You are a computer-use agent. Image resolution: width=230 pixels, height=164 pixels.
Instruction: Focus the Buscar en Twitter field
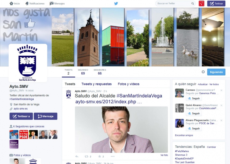[175, 3]
